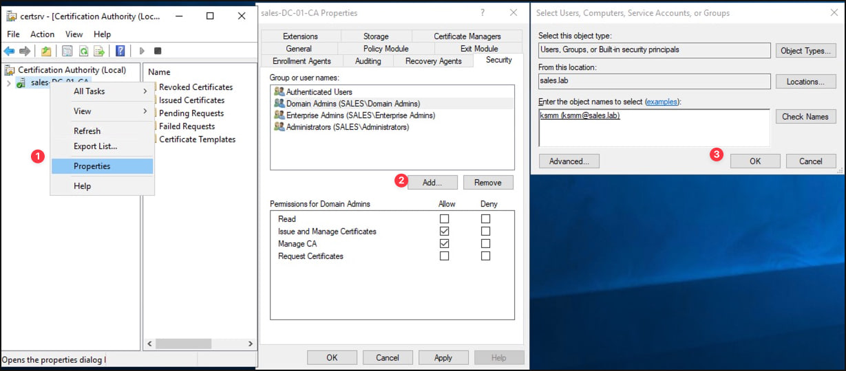Switch to the Policy Module tab

[x=385, y=49]
